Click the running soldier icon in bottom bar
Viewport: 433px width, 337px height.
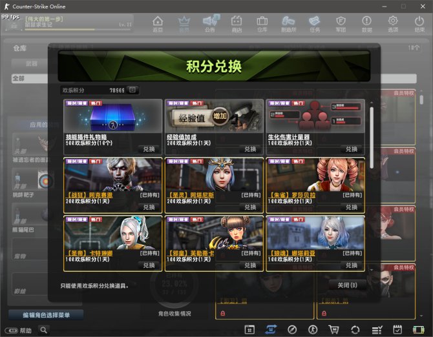(313, 329)
